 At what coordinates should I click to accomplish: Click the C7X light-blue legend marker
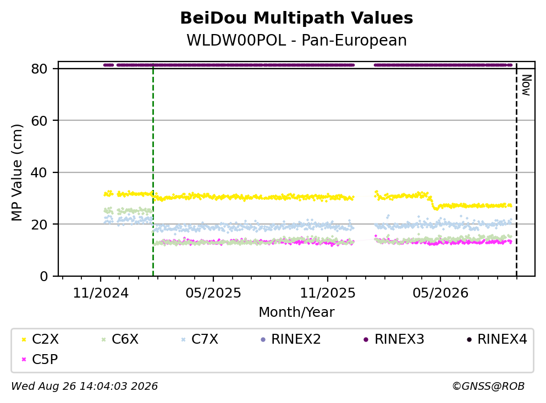point(183,339)
